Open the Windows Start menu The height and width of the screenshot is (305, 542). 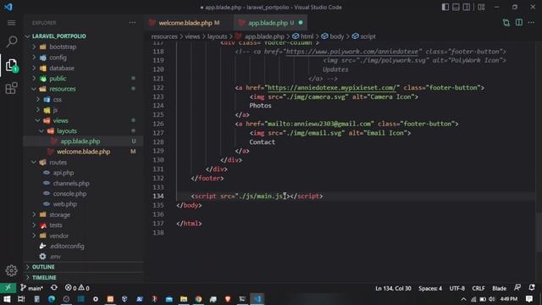point(7,299)
